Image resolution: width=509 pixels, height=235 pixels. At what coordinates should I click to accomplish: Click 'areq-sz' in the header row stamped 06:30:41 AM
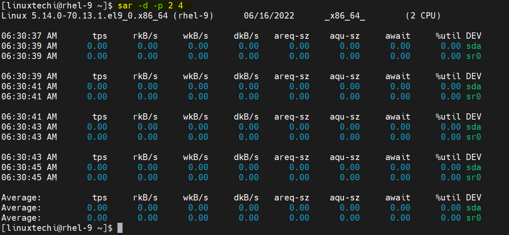click(x=292, y=117)
